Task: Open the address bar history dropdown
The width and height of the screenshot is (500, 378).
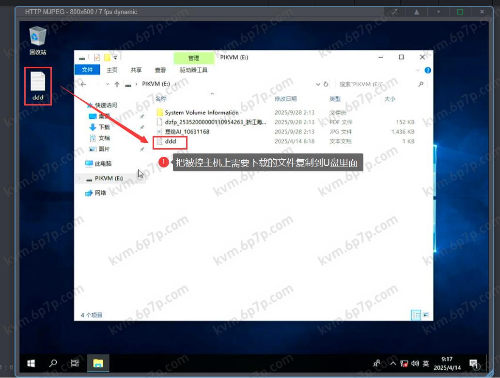Action: 318,84
